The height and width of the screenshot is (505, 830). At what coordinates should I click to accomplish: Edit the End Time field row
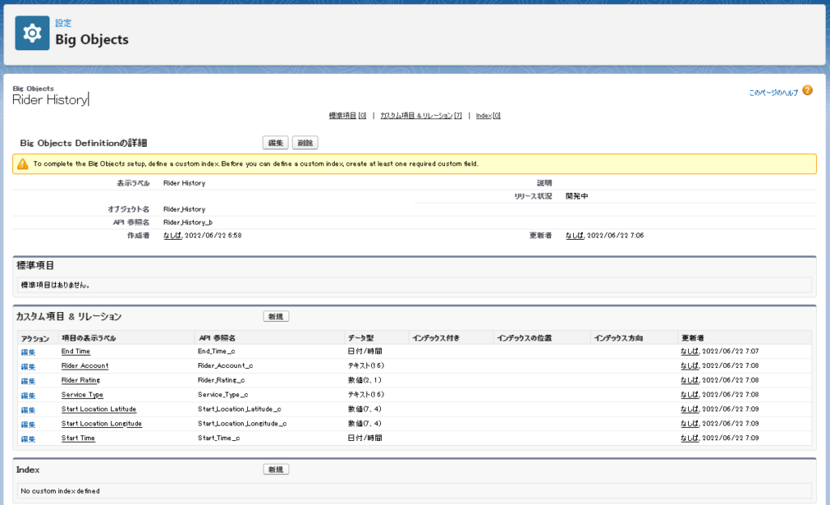28,352
